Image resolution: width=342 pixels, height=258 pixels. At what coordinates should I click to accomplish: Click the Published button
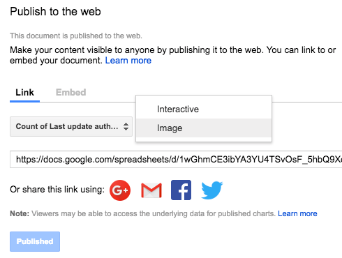click(35, 241)
